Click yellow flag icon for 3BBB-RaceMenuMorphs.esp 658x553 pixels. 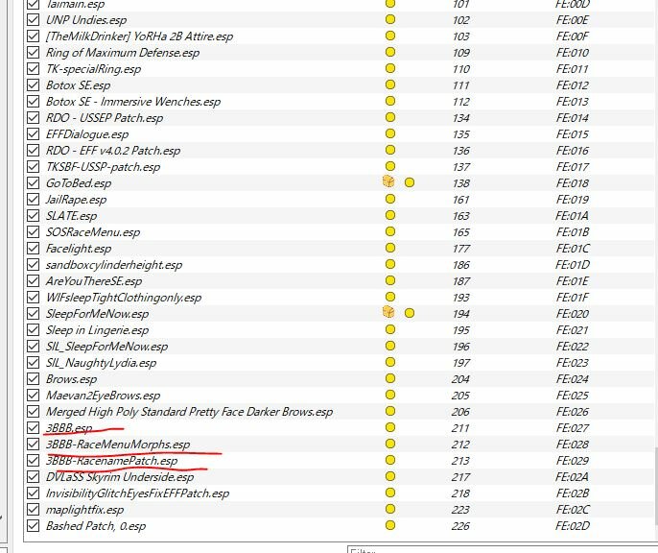[390, 444]
